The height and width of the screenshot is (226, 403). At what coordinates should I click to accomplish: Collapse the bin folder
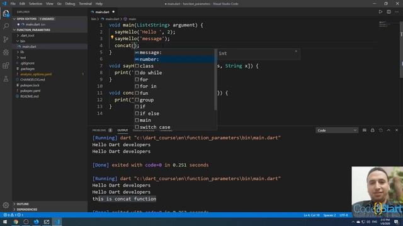[x=23, y=41]
